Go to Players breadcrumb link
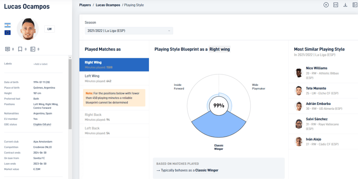Screen dimensions: 358x179 point(85,5)
